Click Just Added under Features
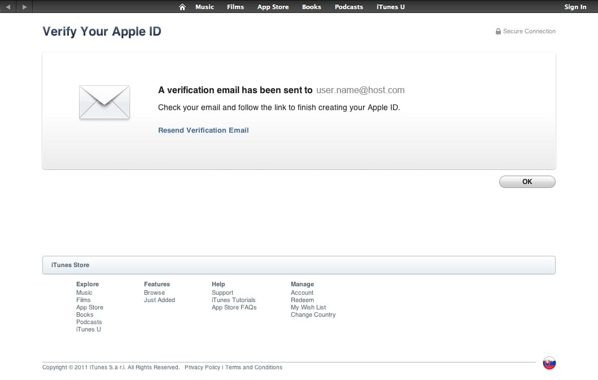The width and height of the screenshot is (598, 380). pos(159,300)
